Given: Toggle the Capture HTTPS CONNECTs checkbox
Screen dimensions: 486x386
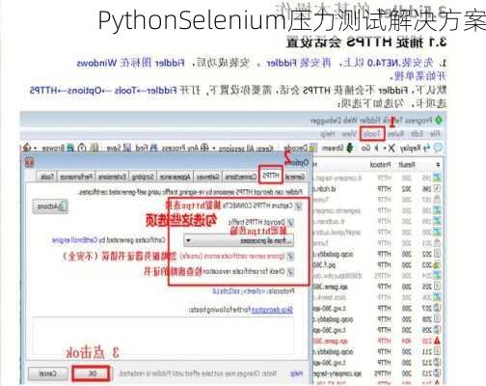Looking at the screenshot, I should tap(298, 206).
